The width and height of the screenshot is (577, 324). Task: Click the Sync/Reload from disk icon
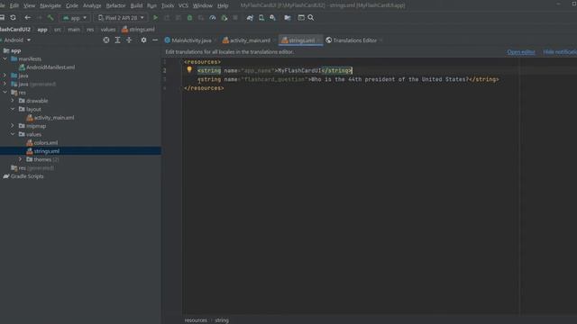click(x=13, y=18)
